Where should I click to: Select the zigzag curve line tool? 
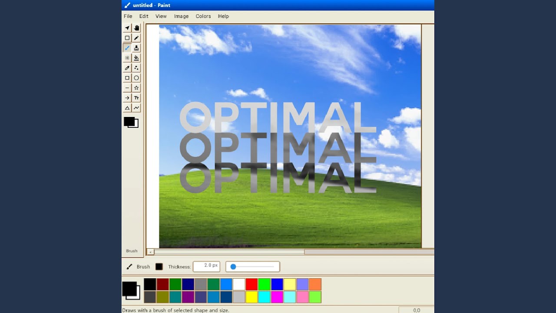point(136,108)
